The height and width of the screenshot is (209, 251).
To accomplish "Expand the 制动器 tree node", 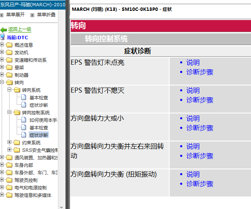I will coord(2,75).
